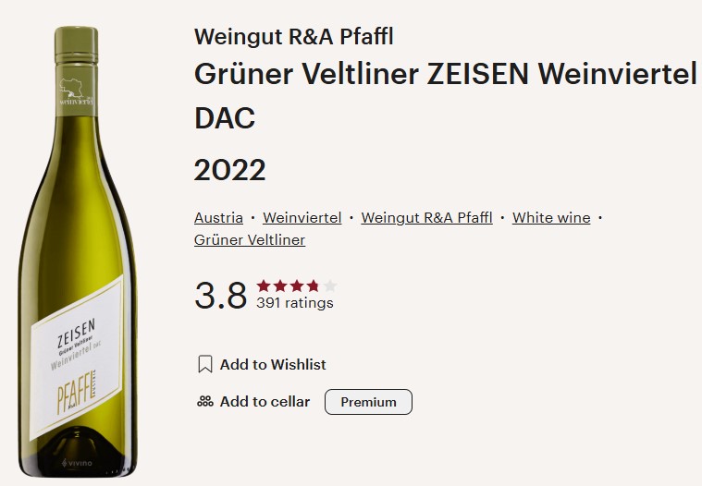Click the second rating star
This screenshot has height=486, width=702.
280,286
